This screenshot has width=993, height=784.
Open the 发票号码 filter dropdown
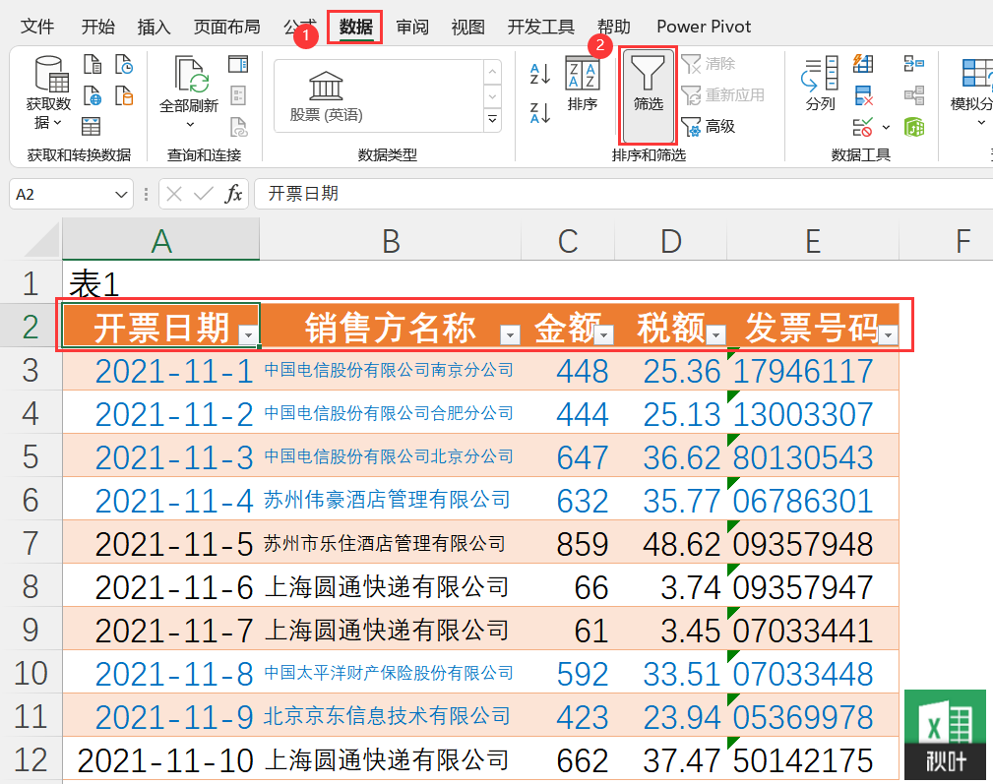[889, 335]
